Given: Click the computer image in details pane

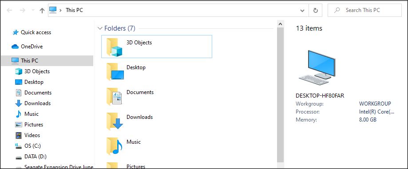Looking at the screenshot, I should pyautogui.click(x=317, y=67).
